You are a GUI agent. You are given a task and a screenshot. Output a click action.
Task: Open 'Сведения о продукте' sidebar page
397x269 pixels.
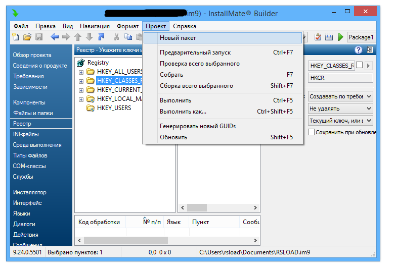[x=40, y=66]
